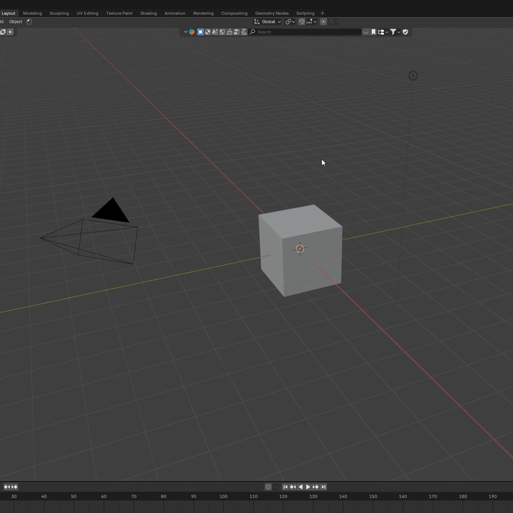The width and height of the screenshot is (513, 513).
Task: Switch to the Animation workspace tab
Action: [x=175, y=13]
